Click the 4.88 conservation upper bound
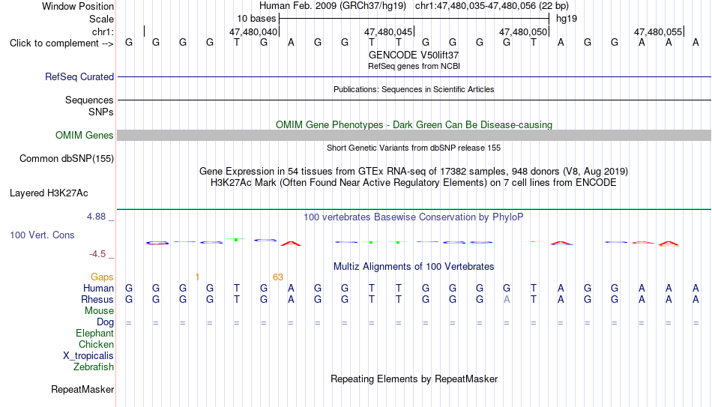The image size is (712, 407). (97, 217)
